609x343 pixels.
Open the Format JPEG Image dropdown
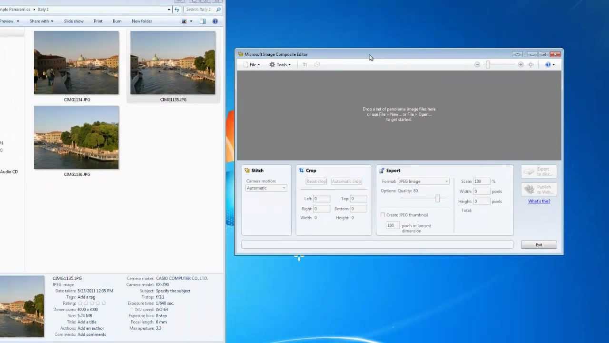[x=423, y=182]
